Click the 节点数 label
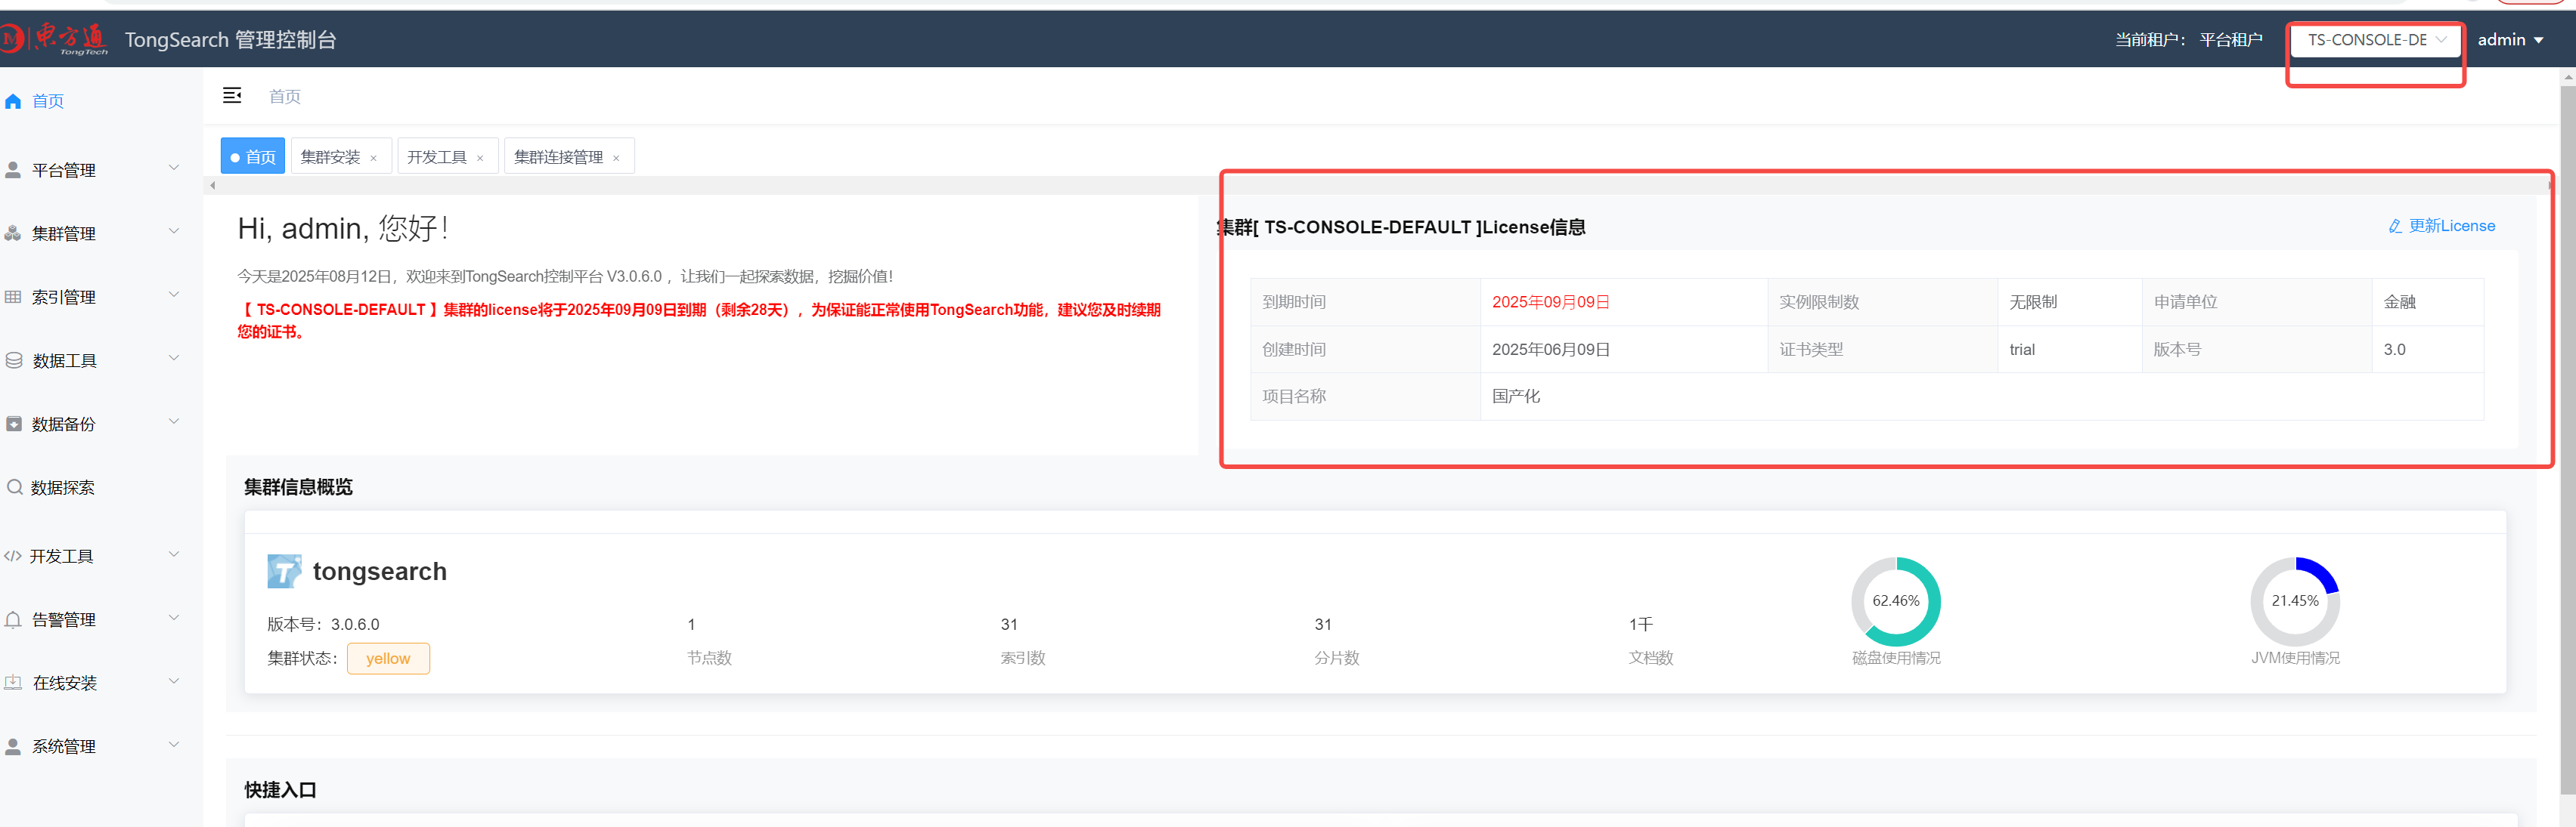 pyautogui.click(x=709, y=659)
